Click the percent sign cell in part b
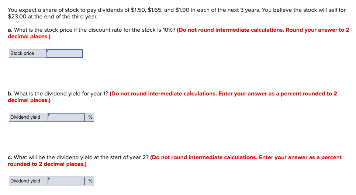The height and width of the screenshot is (195, 356). tap(89, 117)
